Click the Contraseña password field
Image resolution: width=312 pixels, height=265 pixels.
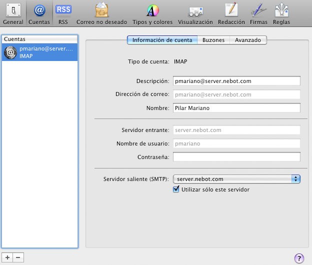point(236,157)
